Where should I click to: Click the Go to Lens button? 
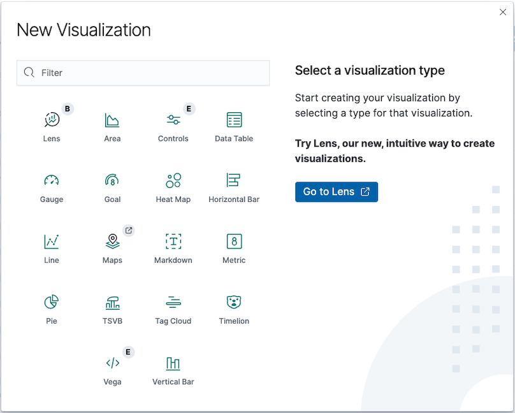tap(337, 191)
